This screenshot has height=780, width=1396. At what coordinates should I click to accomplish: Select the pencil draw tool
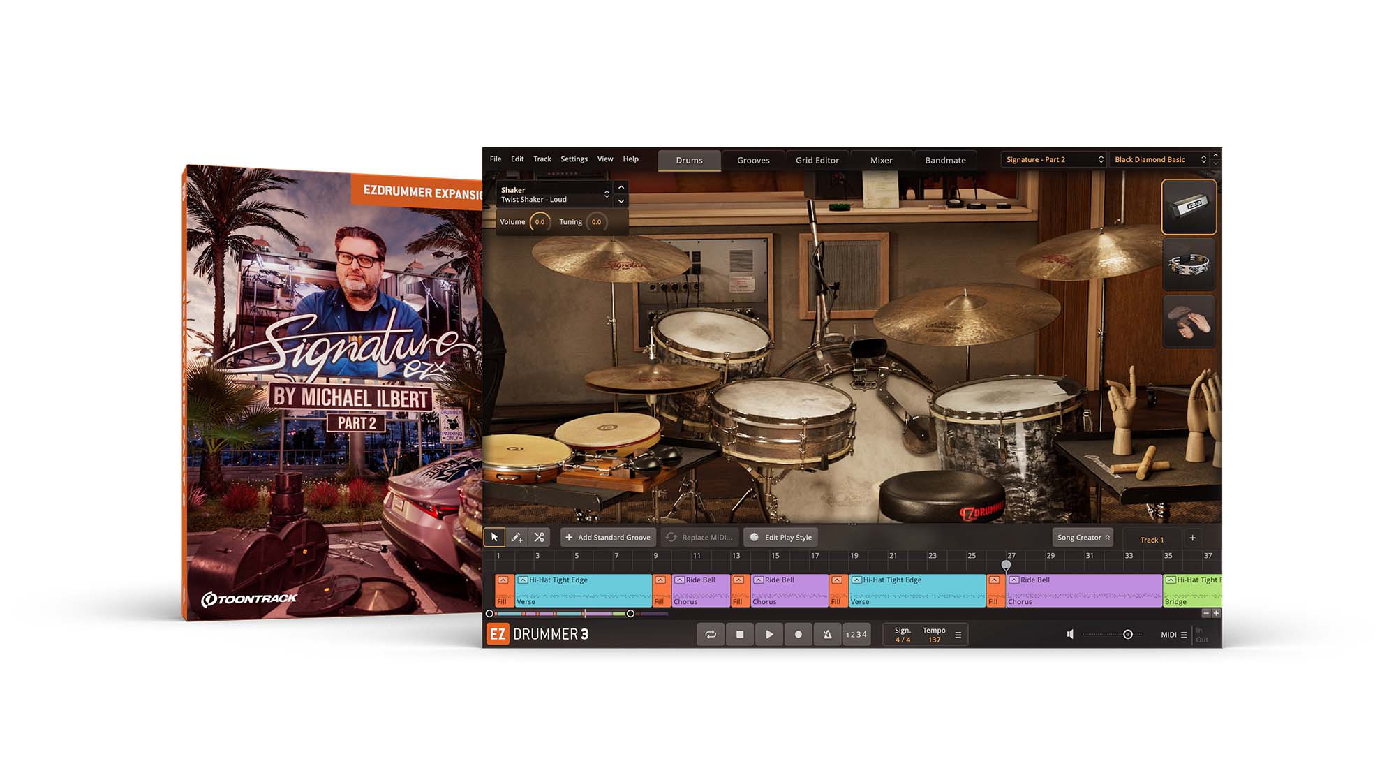click(517, 537)
